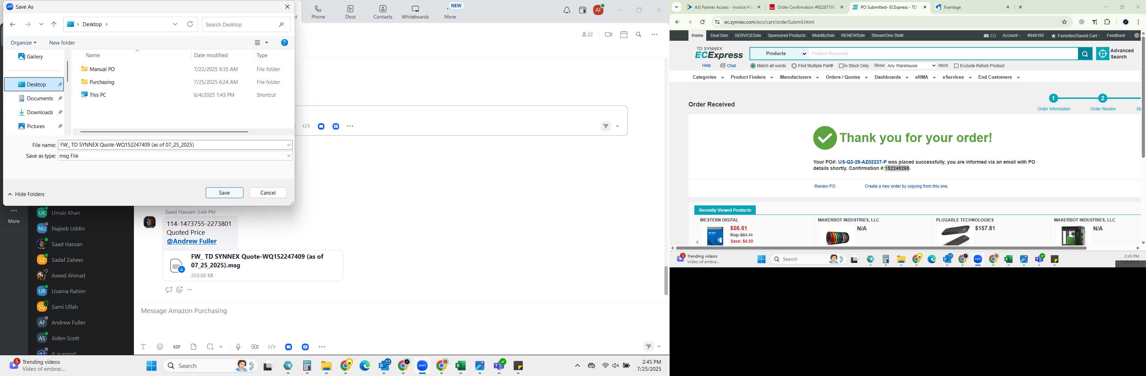Screen dimensions: 1146x376
Task: Click video message icon in composer
Action: (255, 347)
